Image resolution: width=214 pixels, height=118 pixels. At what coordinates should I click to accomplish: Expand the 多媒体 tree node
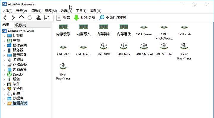(x=4, y=60)
